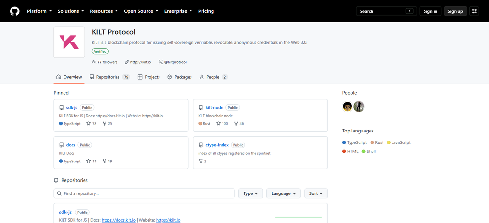
Task: Switch to the Projects tab
Action: click(149, 77)
